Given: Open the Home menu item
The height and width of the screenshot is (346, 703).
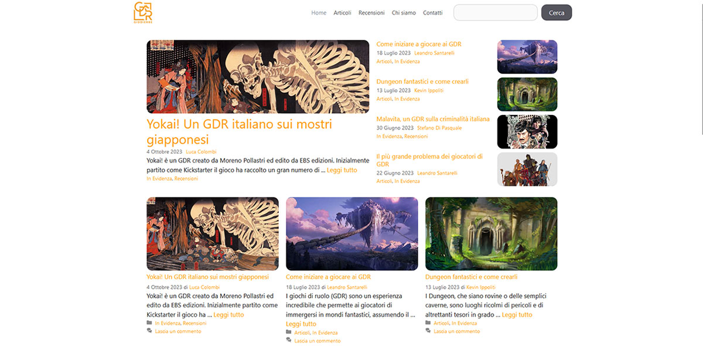Looking at the screenshot, I should click(x=319, y=12).
